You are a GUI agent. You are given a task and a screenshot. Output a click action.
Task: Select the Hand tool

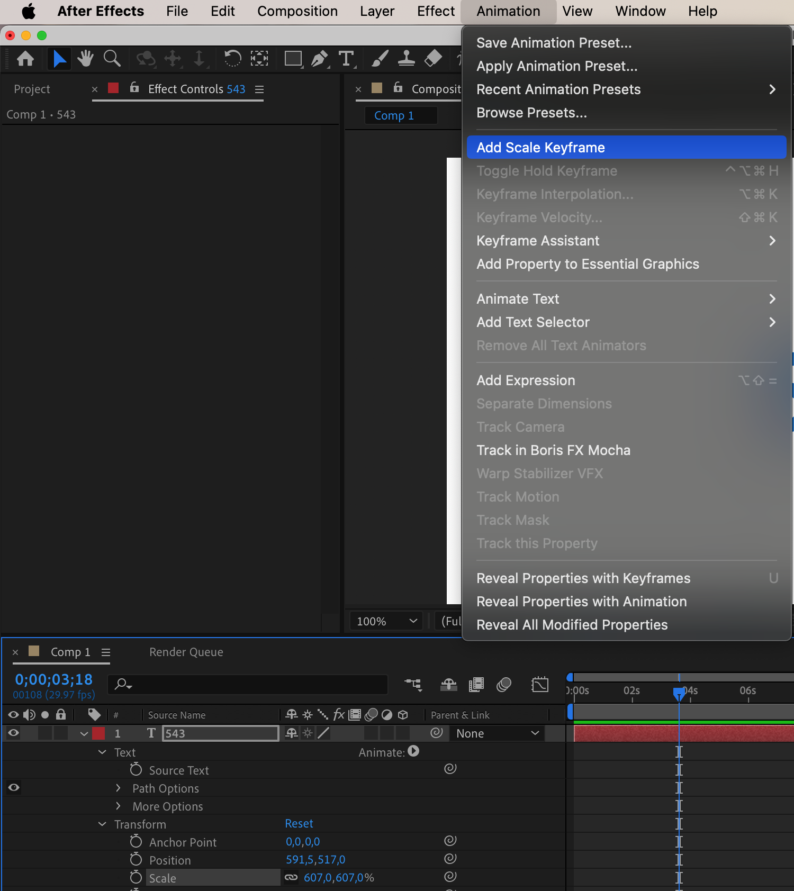pyautogui.click(x=85, y=58)
